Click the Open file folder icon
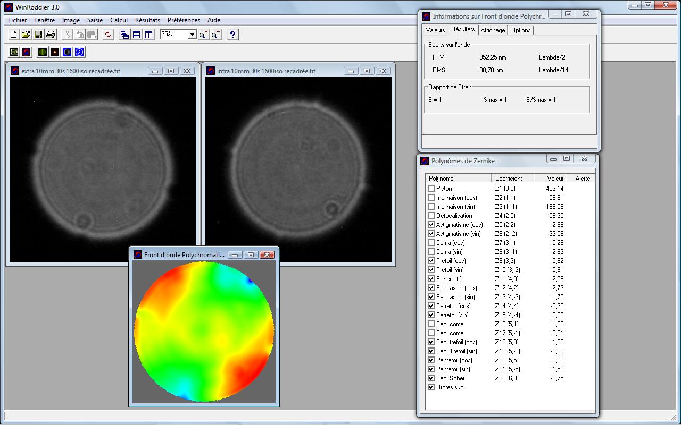This screenshot has width=681, height=425. point(26,35)
